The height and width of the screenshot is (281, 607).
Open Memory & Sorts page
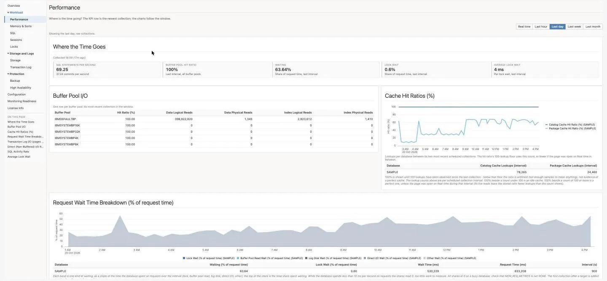coord(21,26)
